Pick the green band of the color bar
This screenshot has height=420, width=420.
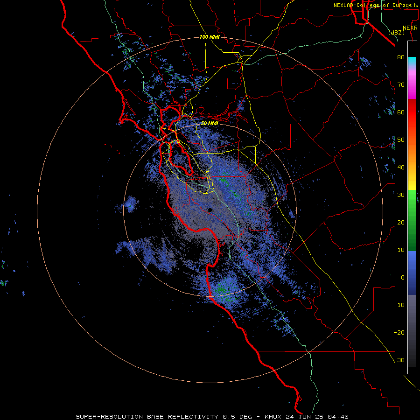click(x=412, y=220)
